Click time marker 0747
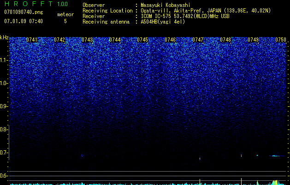290x185 pixels. (198, 40)
